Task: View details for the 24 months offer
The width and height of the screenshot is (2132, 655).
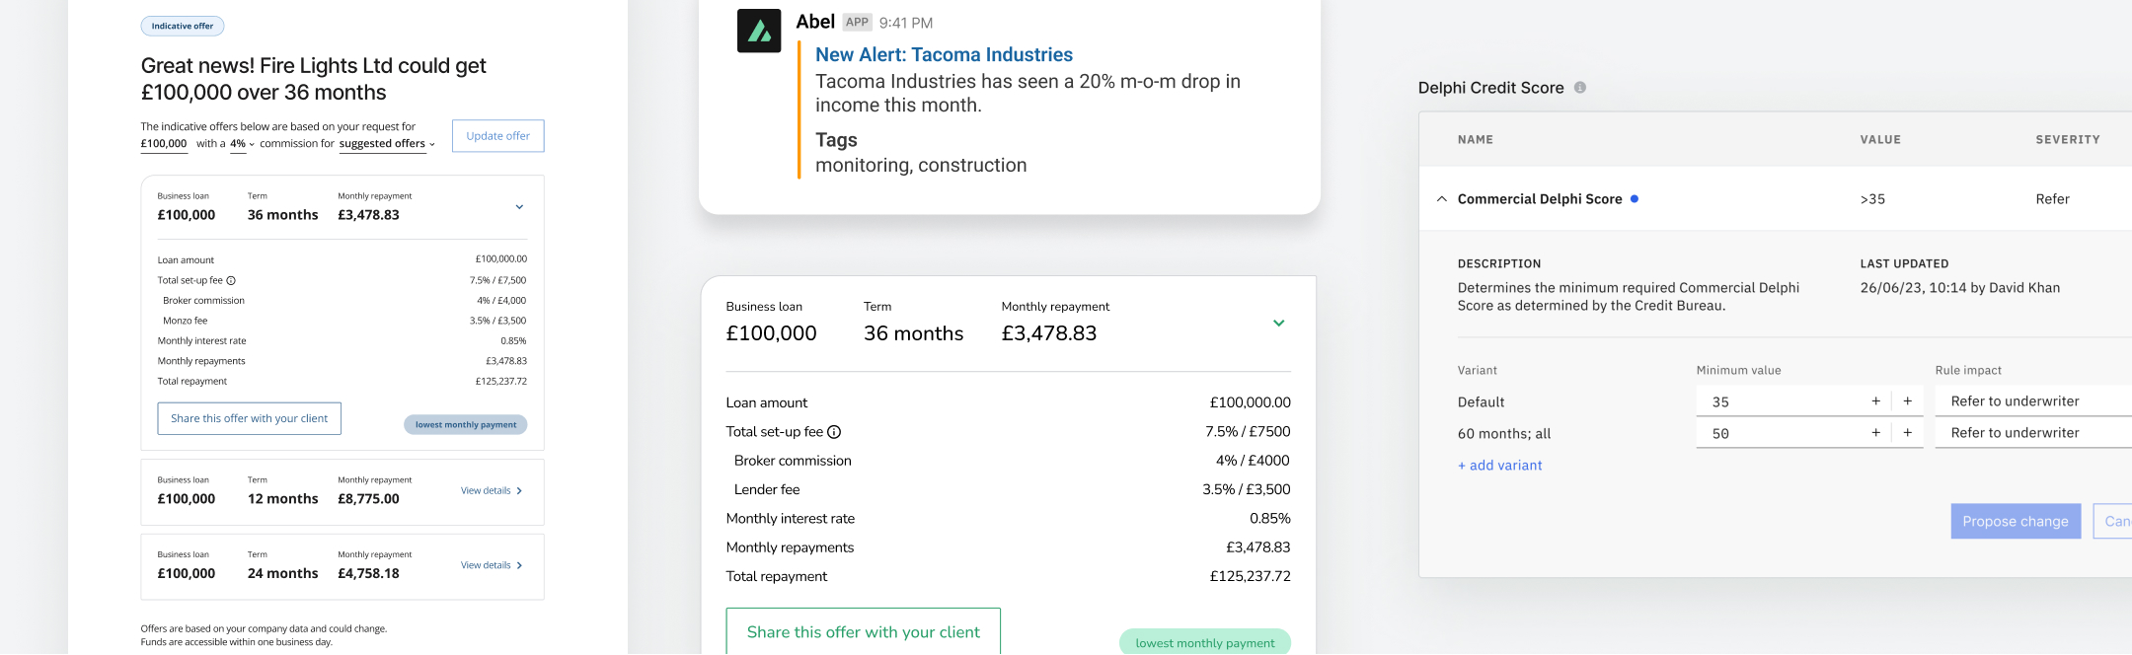Action: [x=491, y=566]
